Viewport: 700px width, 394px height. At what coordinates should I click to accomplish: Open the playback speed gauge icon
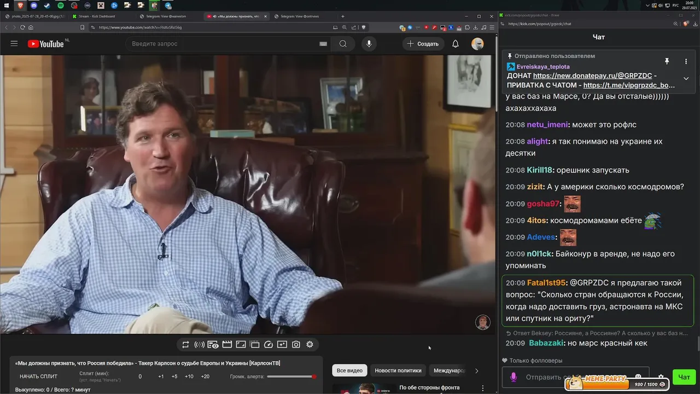tap(269, 345)
